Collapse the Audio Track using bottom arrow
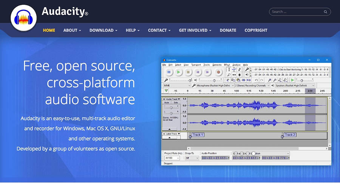 170,129
